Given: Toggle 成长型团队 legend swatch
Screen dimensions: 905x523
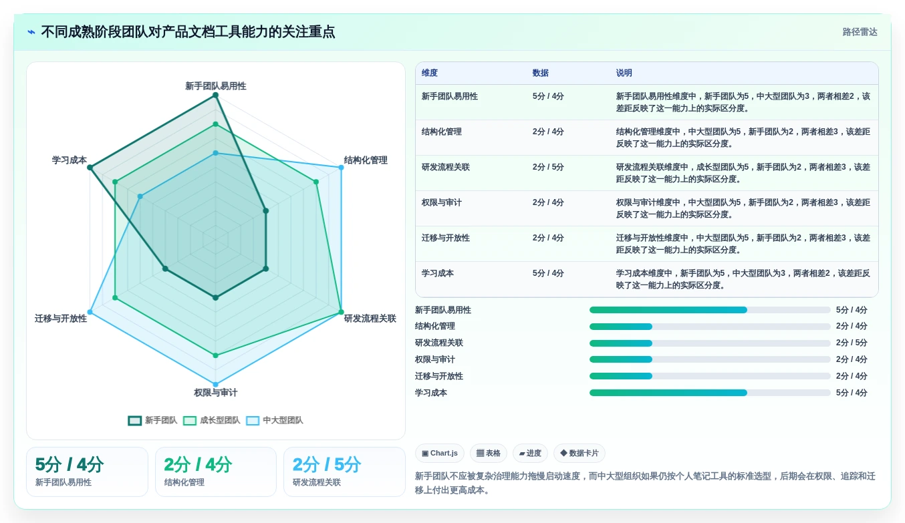Looking at the screenshot, I should (190, 421).
